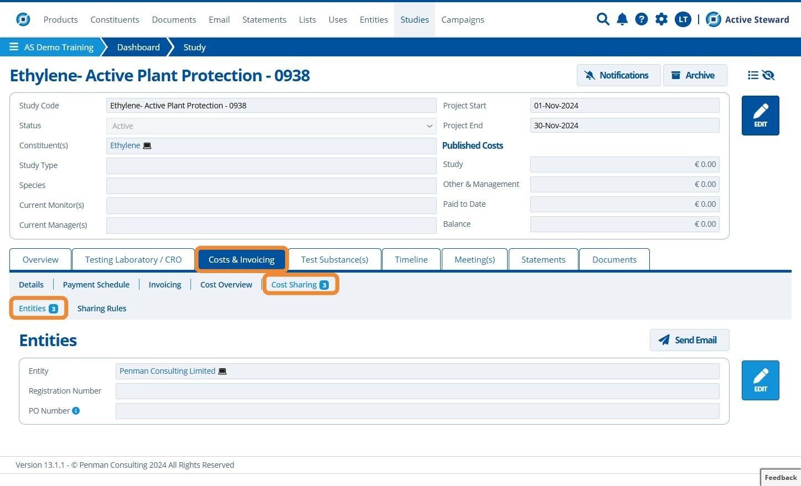801x486 pixels.
Task: Open the settings gear icon
Action: point(662,19)
